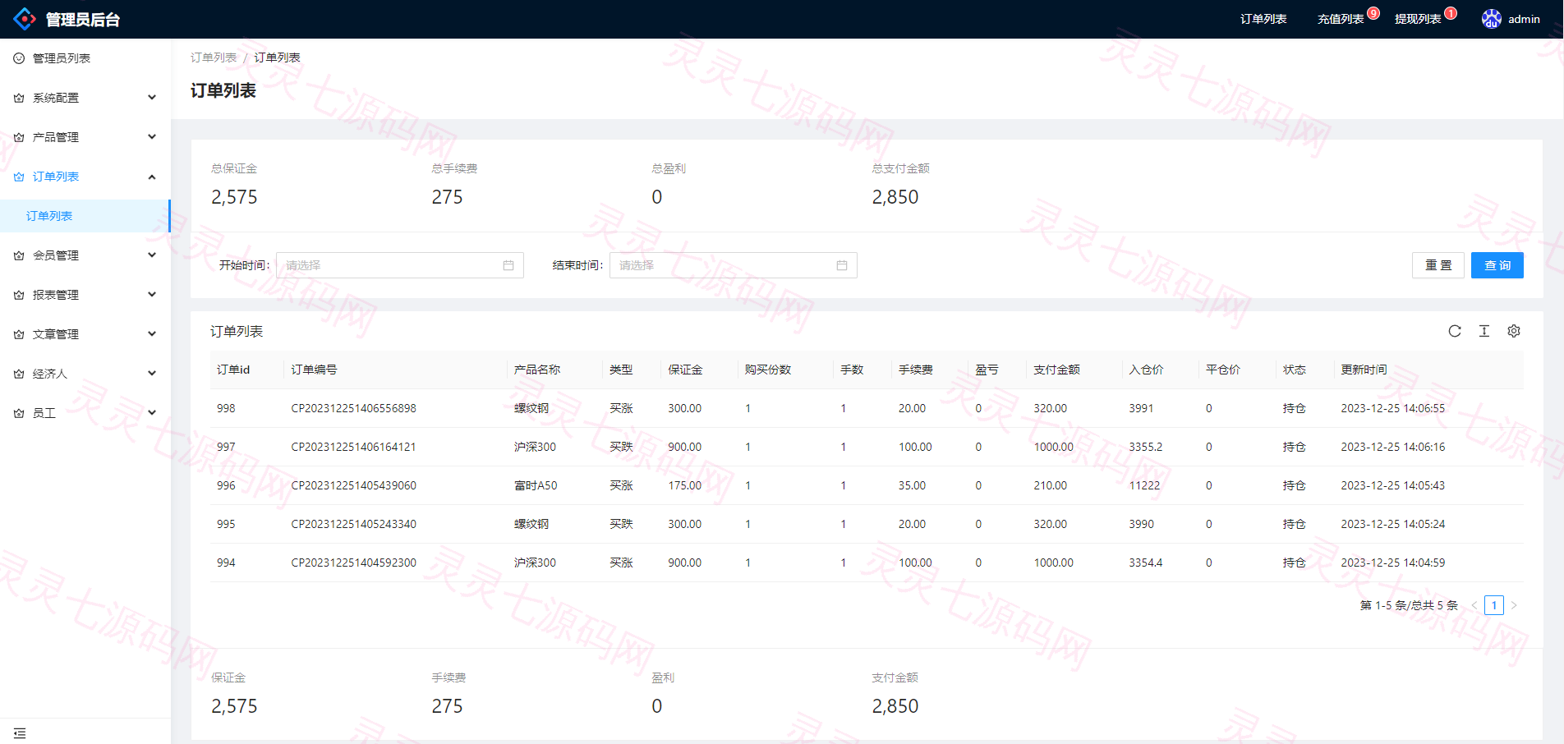This screenshot has width=1564, height=744.
Task: Click the 管理员后台 title text
Action: pos(83,20)
